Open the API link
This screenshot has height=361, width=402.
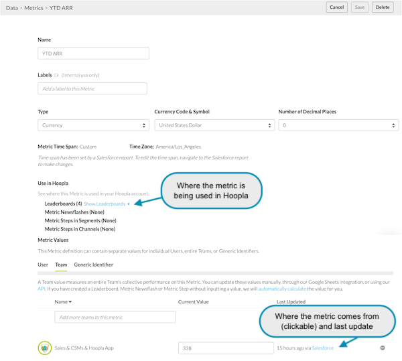tap(42, 289)
